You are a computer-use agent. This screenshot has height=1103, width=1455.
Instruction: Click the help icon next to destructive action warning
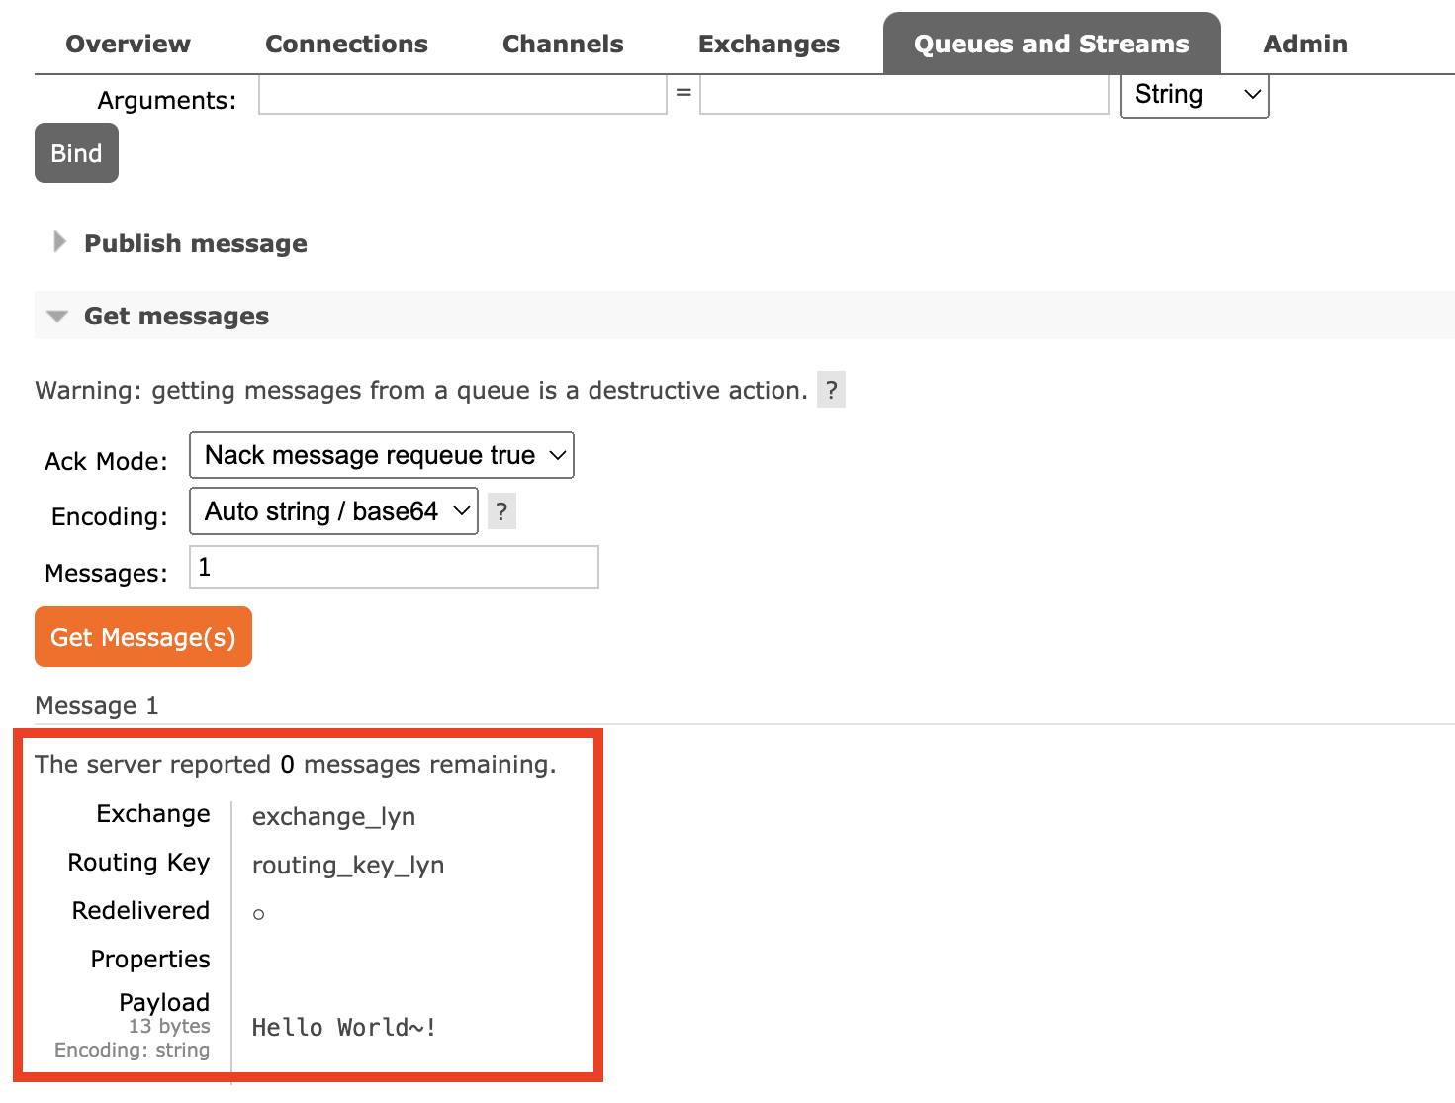tap(831, 390)
